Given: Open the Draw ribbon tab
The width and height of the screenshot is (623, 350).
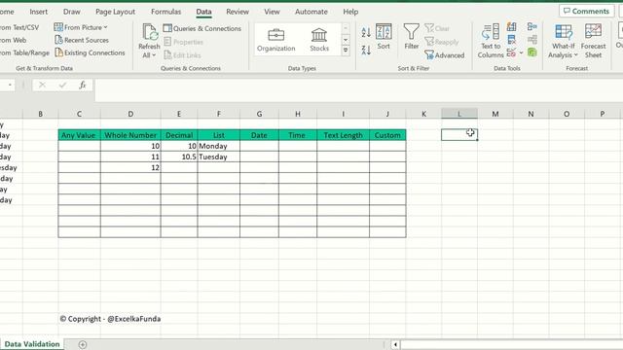Looking at the screenshot, I should pyautogui.click(x=72, y=12).
